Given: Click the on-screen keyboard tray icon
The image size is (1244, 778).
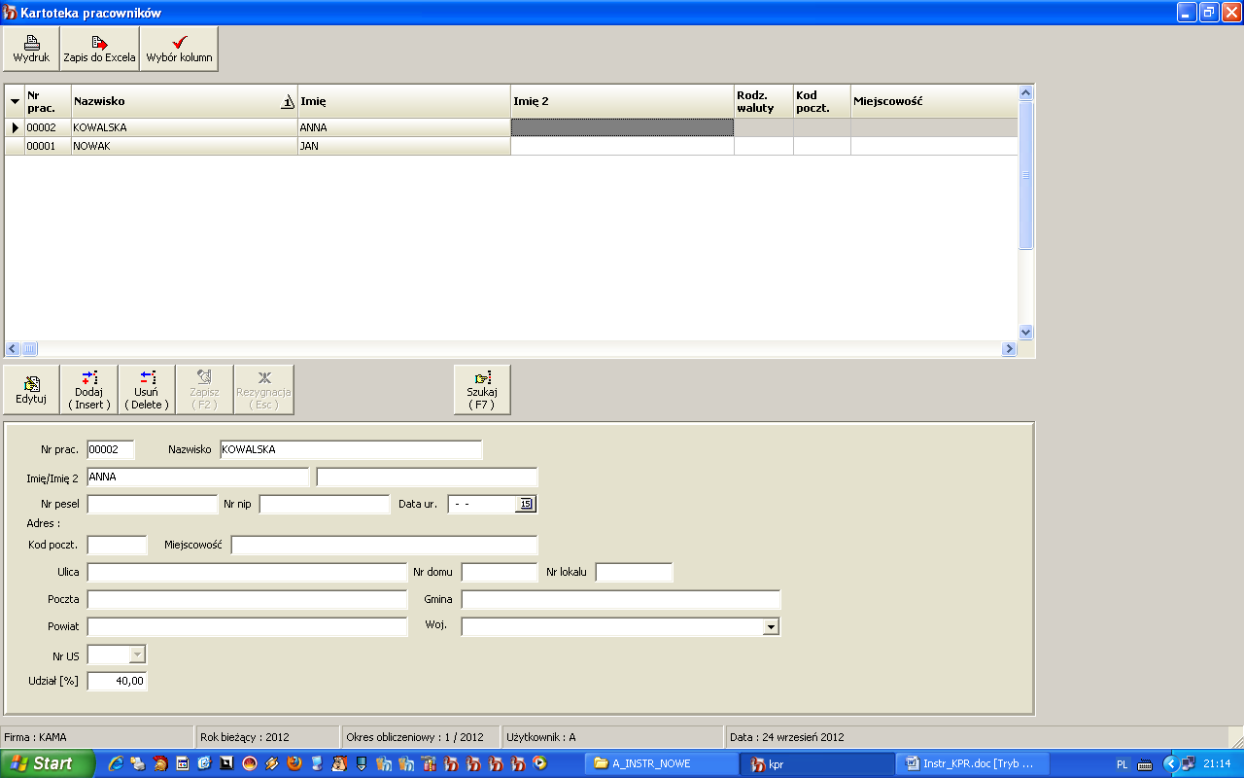Looking at the screenshot, I should click(1146, 764).
